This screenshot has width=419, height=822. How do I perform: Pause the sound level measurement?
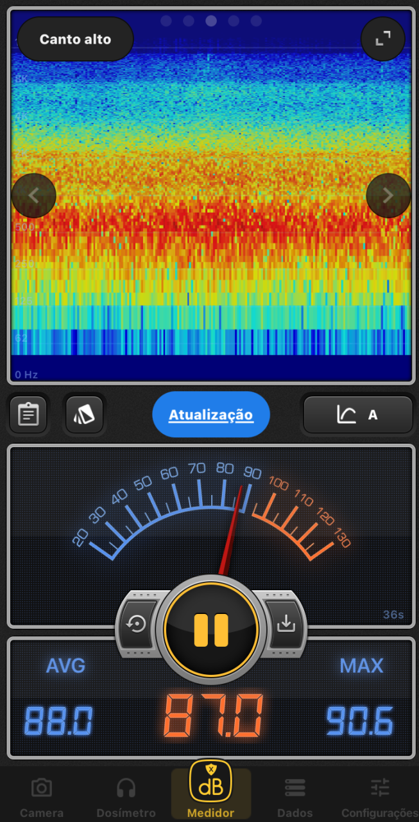(x=210, y=629)
